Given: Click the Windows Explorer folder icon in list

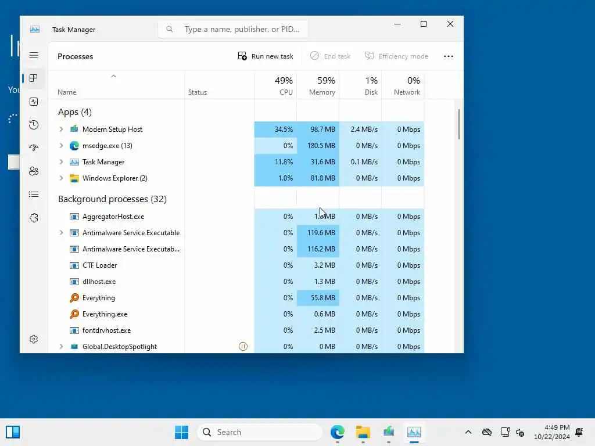Looking at the screenshot, I should tap(74, 178).
